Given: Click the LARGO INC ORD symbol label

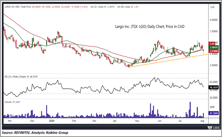Looking at the screenshot, I should pyautogui.click(x=12, y=7).
